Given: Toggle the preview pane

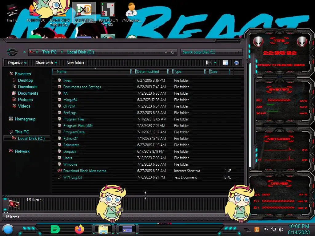Looking at the screenshot, I should click(x=225, y=63).
